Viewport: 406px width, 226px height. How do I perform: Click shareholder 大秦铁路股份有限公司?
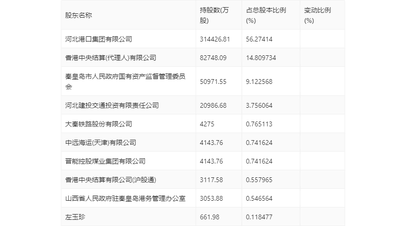[99, 124]
